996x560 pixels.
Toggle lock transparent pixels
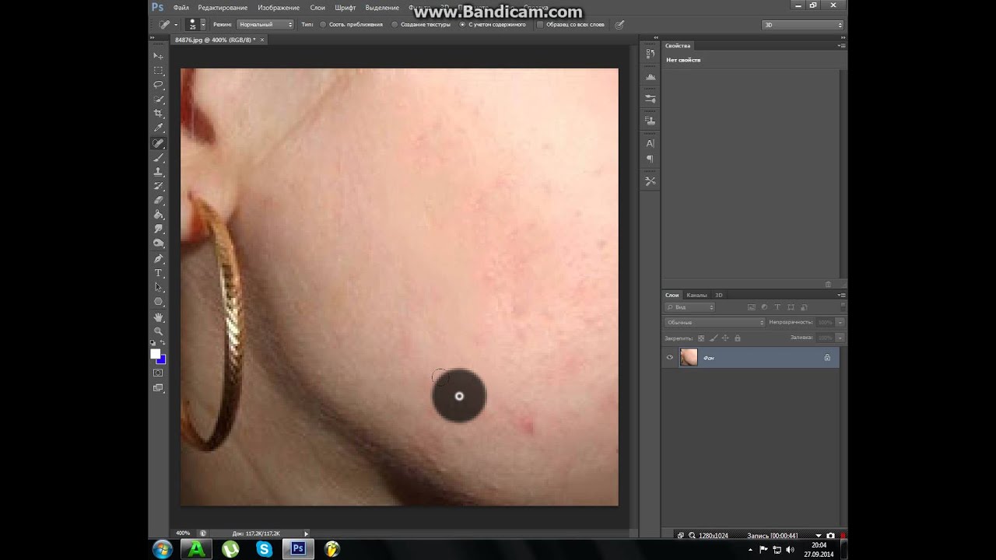(701, 338)
